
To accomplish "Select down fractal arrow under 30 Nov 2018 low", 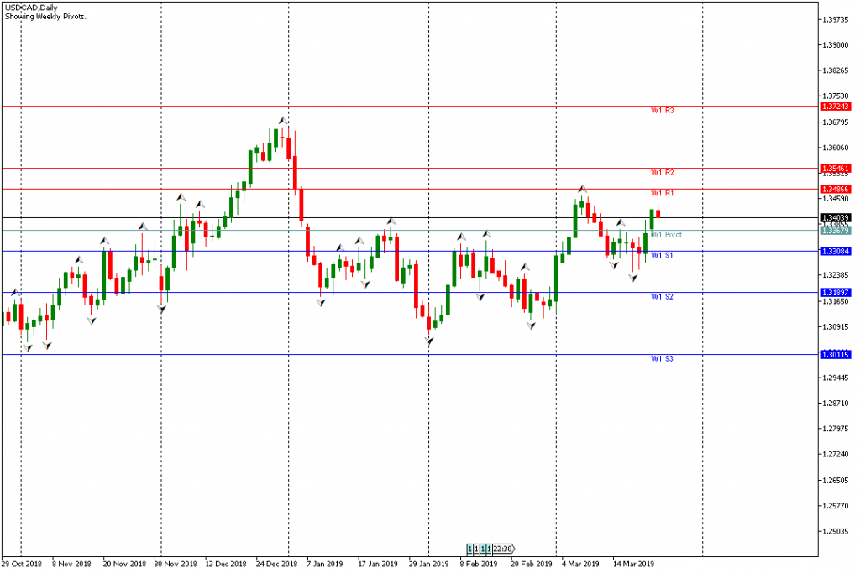I will click(161, 309).
